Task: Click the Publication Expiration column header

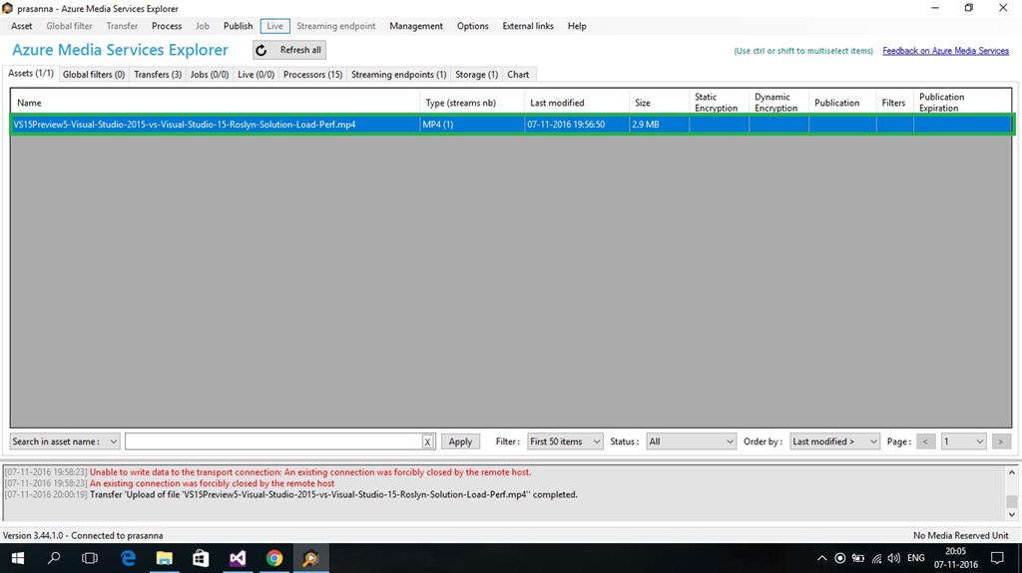Action: (x=962, y=103)
